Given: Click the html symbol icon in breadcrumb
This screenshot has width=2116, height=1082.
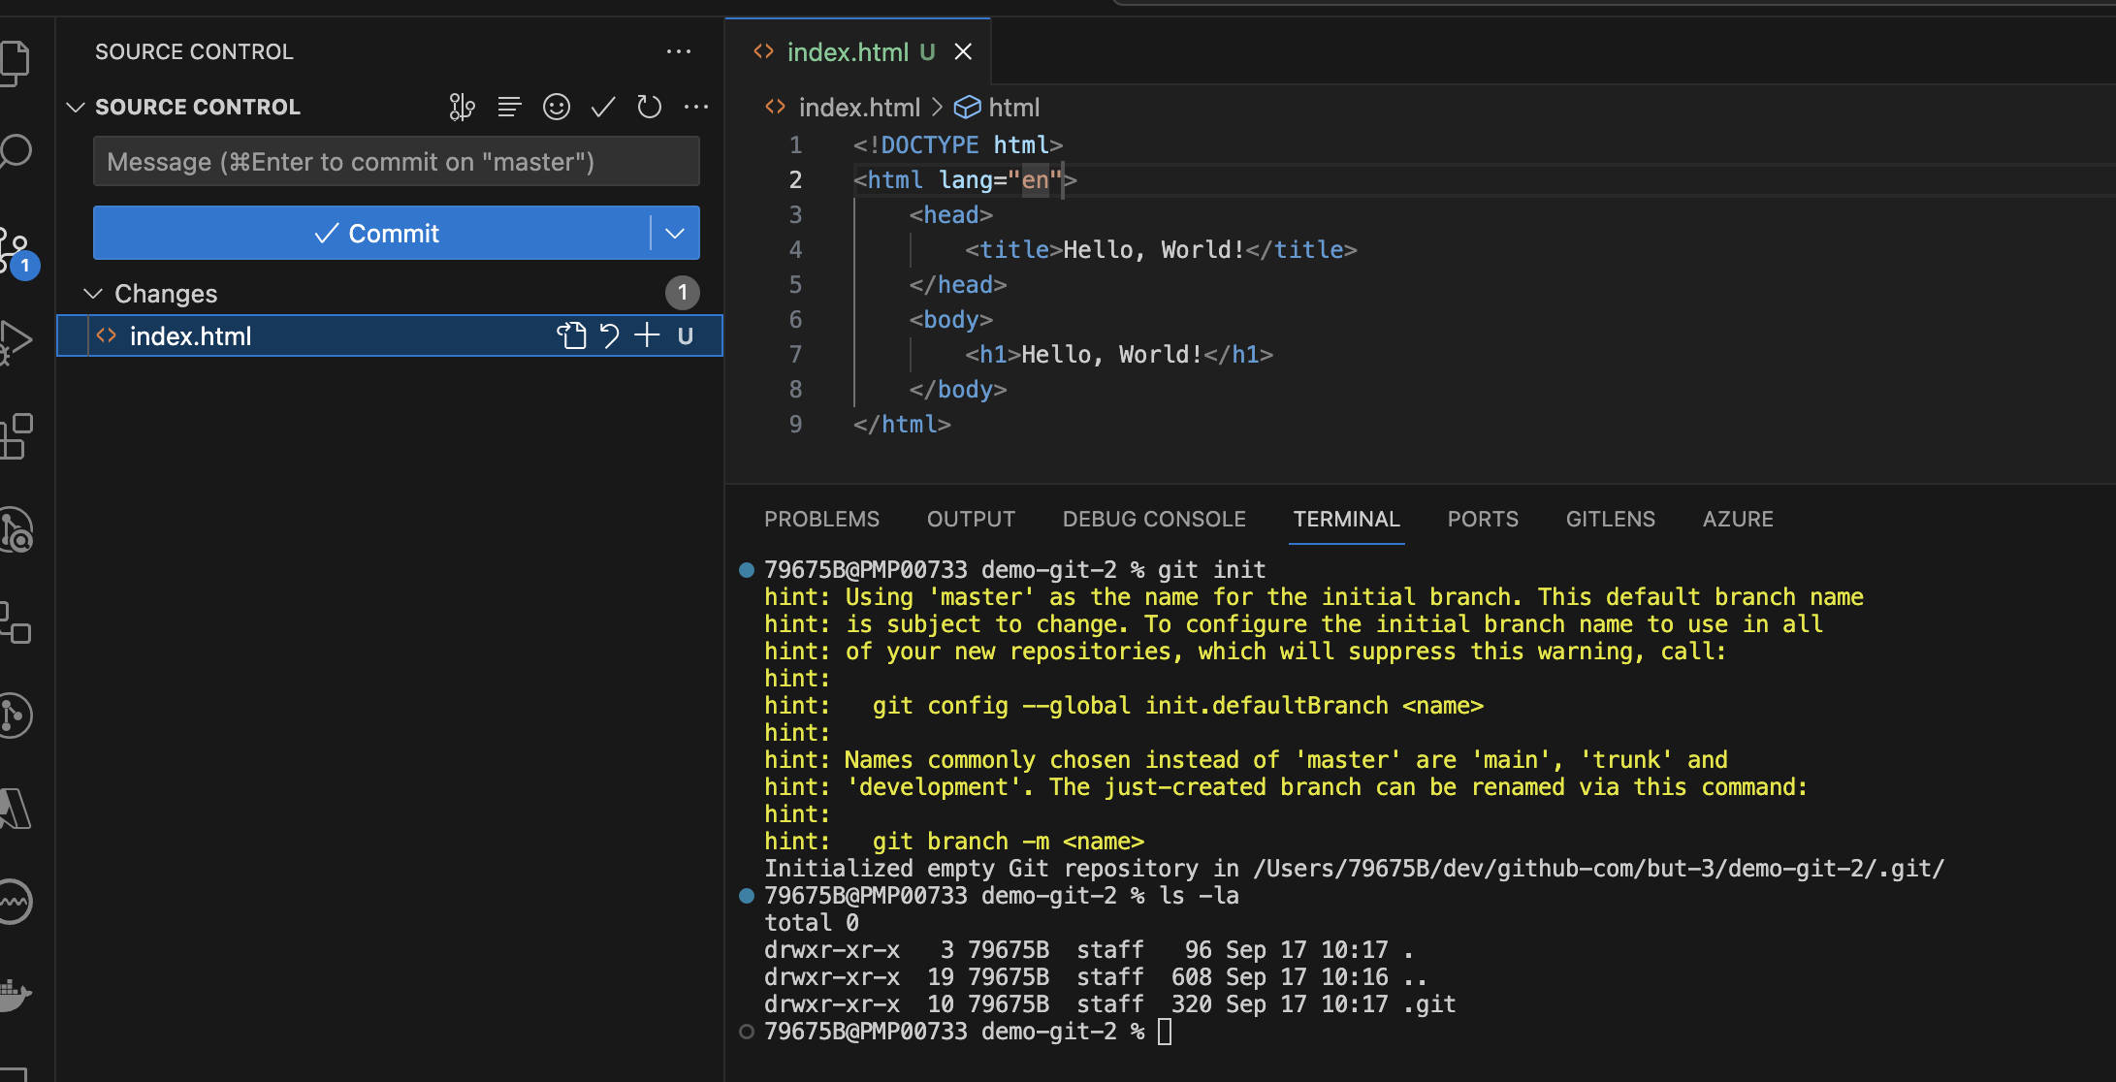Looking at the screenshot, I should tap(967, 107).
